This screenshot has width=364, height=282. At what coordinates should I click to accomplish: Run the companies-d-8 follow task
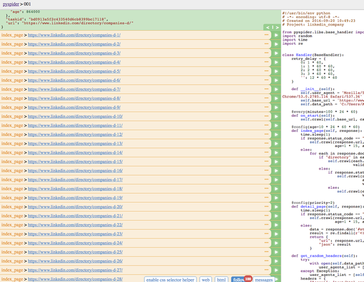tap(276, 99)
